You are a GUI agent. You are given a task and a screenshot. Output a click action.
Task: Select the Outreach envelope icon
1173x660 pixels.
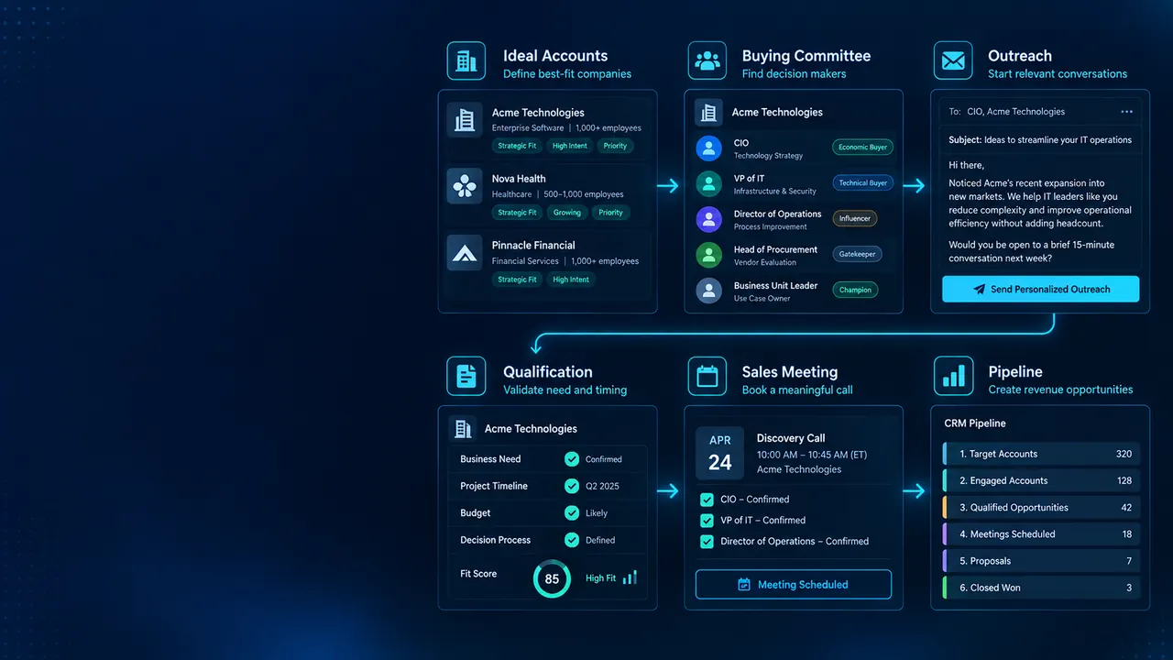coord(953,60)
